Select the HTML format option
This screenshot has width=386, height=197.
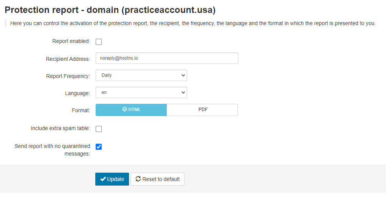131,110
